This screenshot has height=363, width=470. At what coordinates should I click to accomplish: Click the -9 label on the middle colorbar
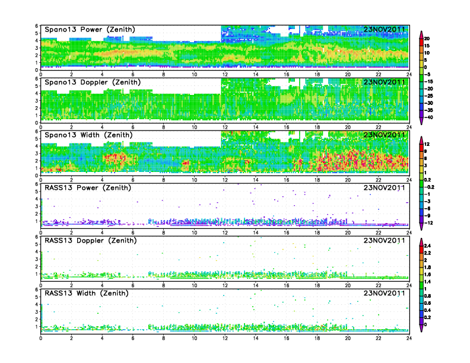[x=427, y=216]
